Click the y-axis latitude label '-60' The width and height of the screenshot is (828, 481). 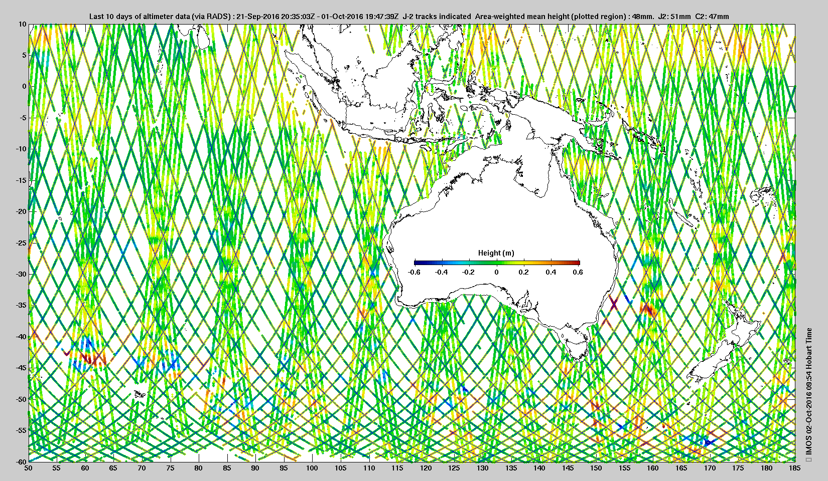[x=22, y=461]
